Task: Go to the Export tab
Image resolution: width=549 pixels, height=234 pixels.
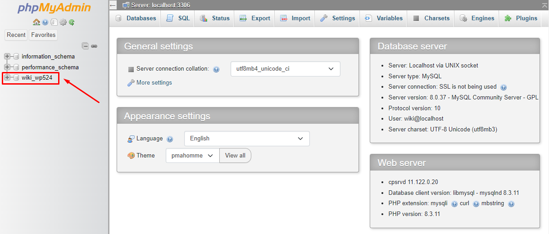Action: (255, 18)
